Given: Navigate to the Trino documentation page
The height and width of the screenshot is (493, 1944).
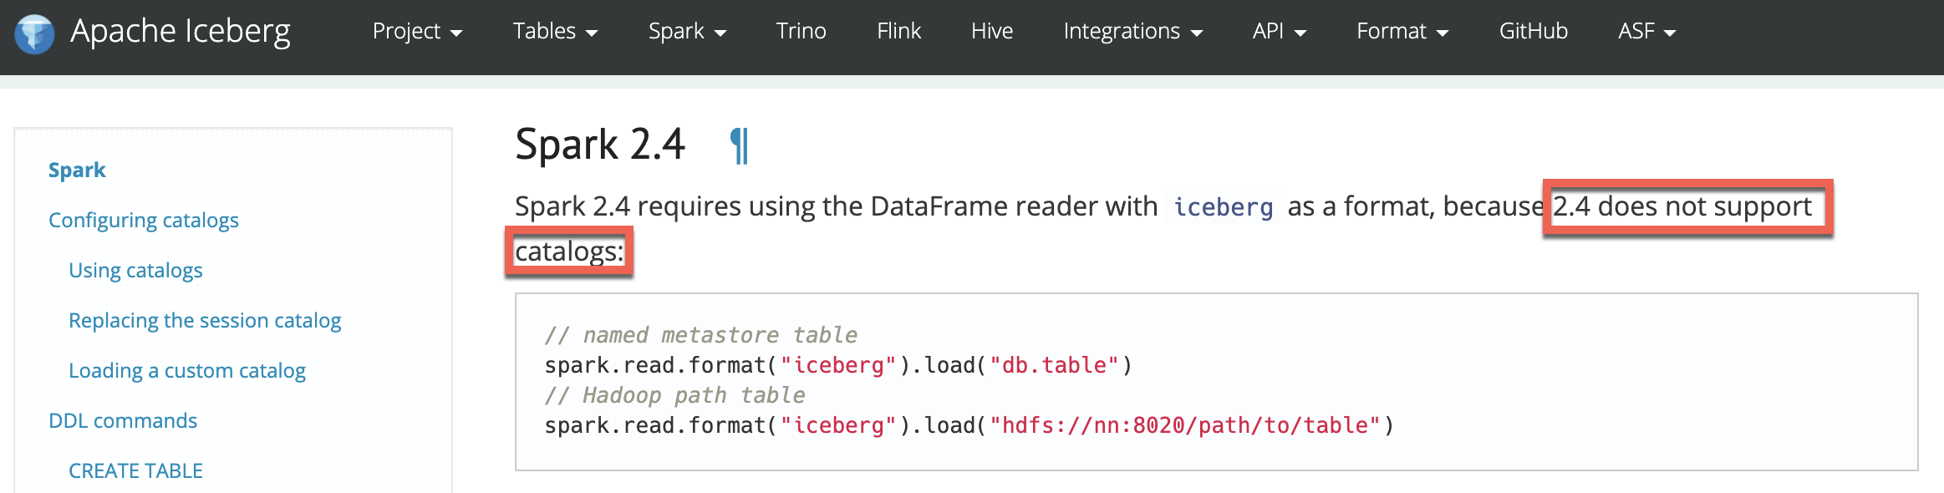Looking at the screenshot, I should 801,31.
